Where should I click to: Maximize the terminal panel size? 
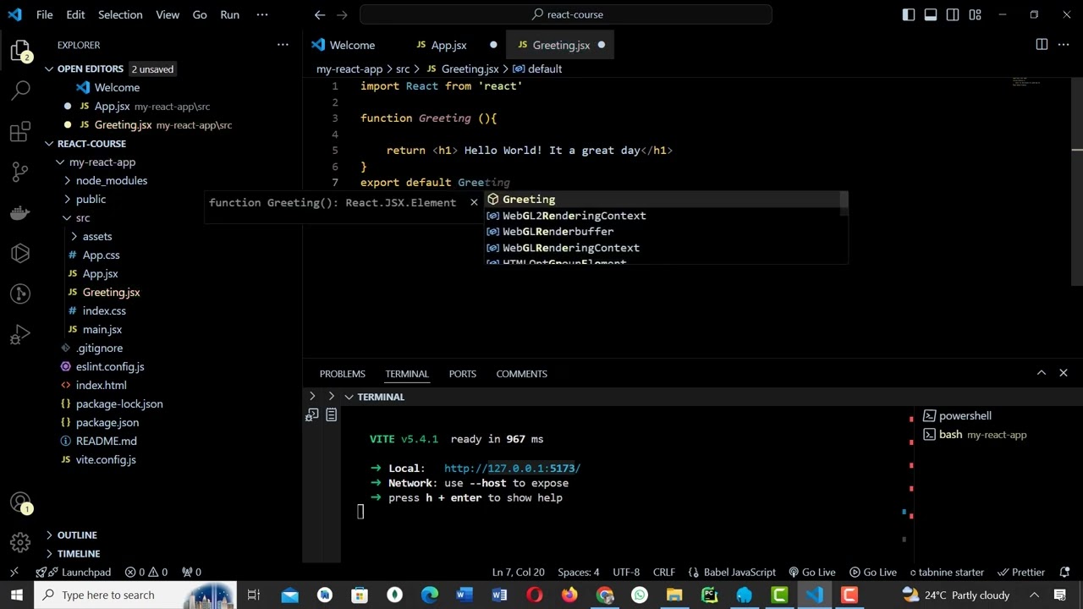point(1042,373)
